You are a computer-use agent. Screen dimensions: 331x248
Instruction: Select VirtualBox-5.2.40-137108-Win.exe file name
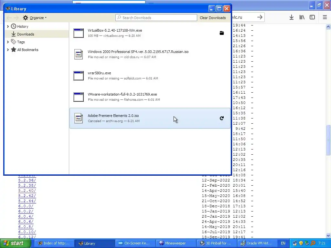point(115,30)
